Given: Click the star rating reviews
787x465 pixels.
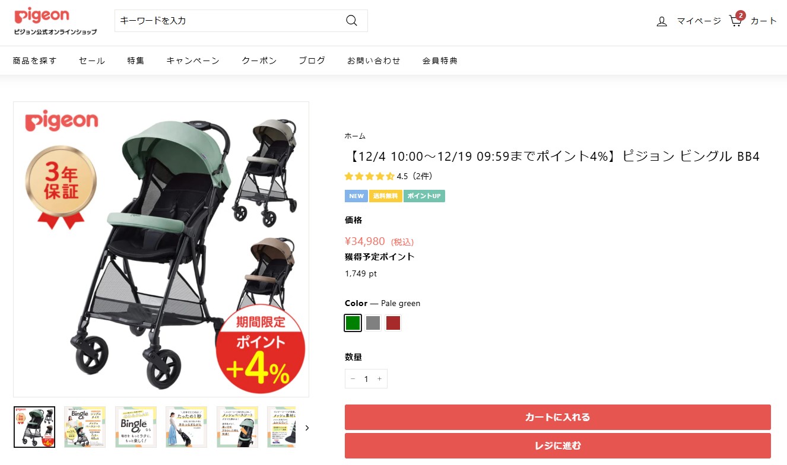Looking at the screenshot, I should (388, 176).
